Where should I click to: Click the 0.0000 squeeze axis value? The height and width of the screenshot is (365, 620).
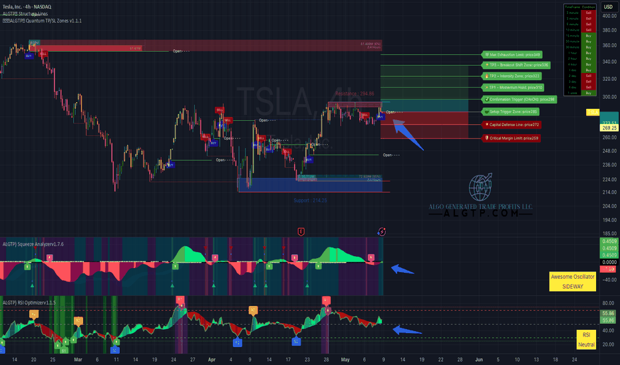pyautogui.click(x=609, y=262)
